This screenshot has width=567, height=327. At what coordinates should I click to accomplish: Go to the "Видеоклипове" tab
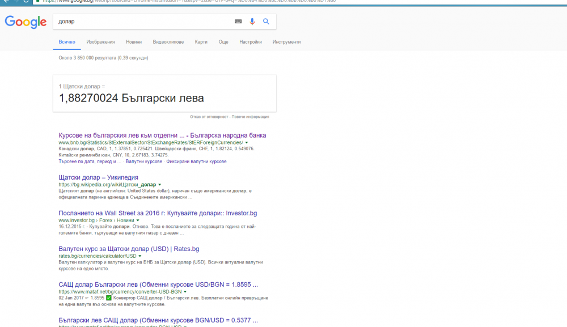pos(168,42)
